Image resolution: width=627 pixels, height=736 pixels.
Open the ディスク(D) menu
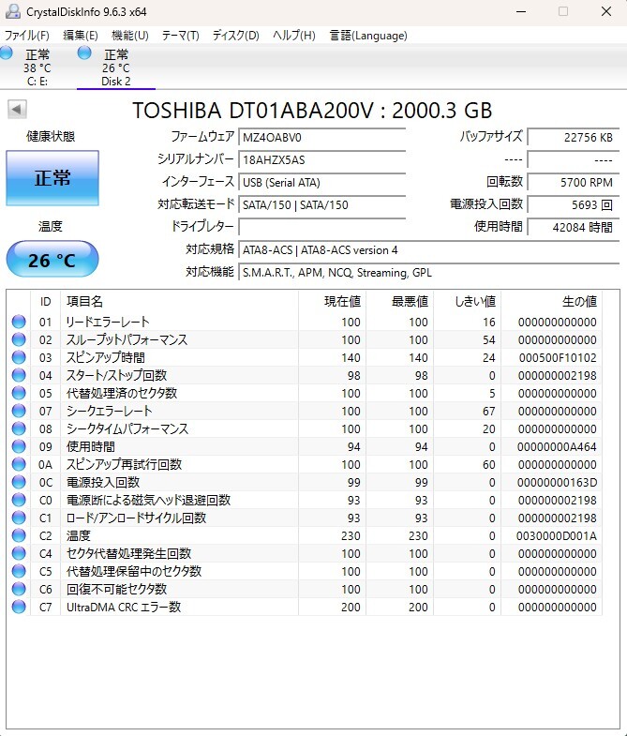coord(235,36)
